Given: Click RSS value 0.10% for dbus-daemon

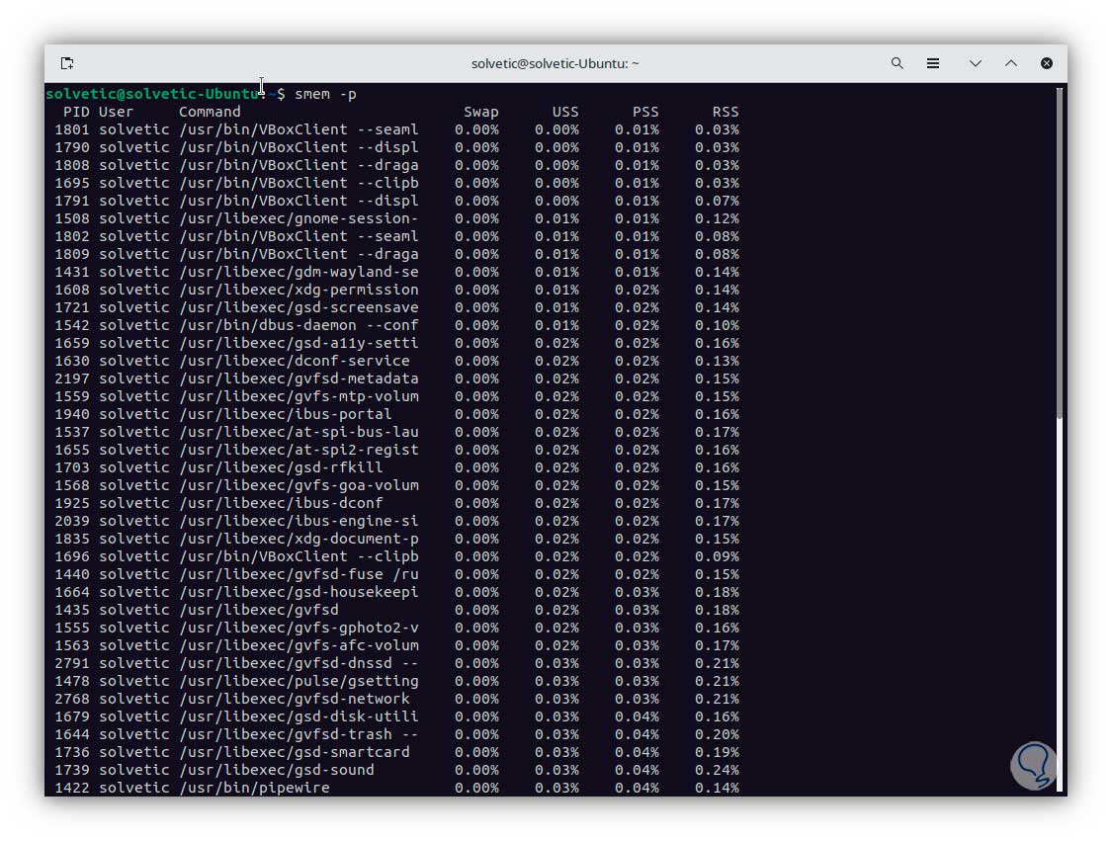Looking at the screenshot, I should (x=717, y=325).
